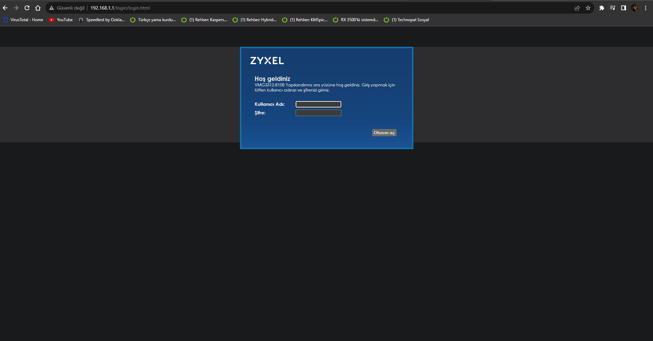The width and height of the screenshot is (653, 341).
Task: Open the Speedtest by Ookla bookmark
Action: pyautogui.click(x=102, y=20)
